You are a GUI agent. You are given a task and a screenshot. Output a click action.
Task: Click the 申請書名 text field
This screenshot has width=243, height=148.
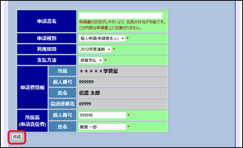pyautogui.click(x=121, y=16)
